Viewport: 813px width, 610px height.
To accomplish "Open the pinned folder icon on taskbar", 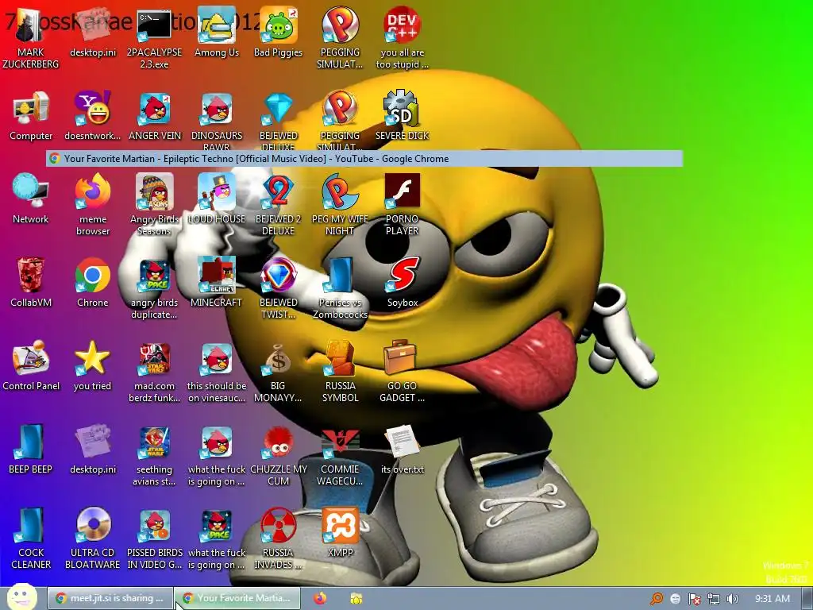I will pyautogui.click(x=356, y=599).
